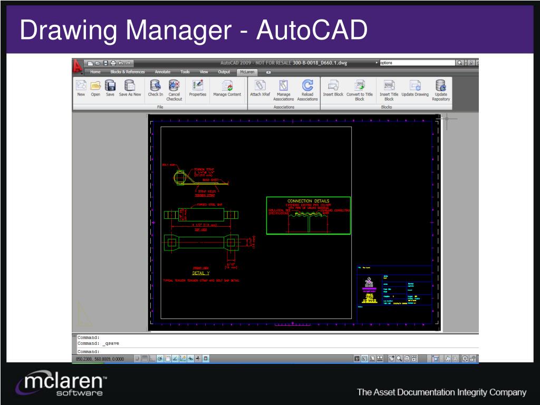This screenshot has height=405, width=540.
Task: Click the Save icon in File panel
Action: (x=110, y=88)
